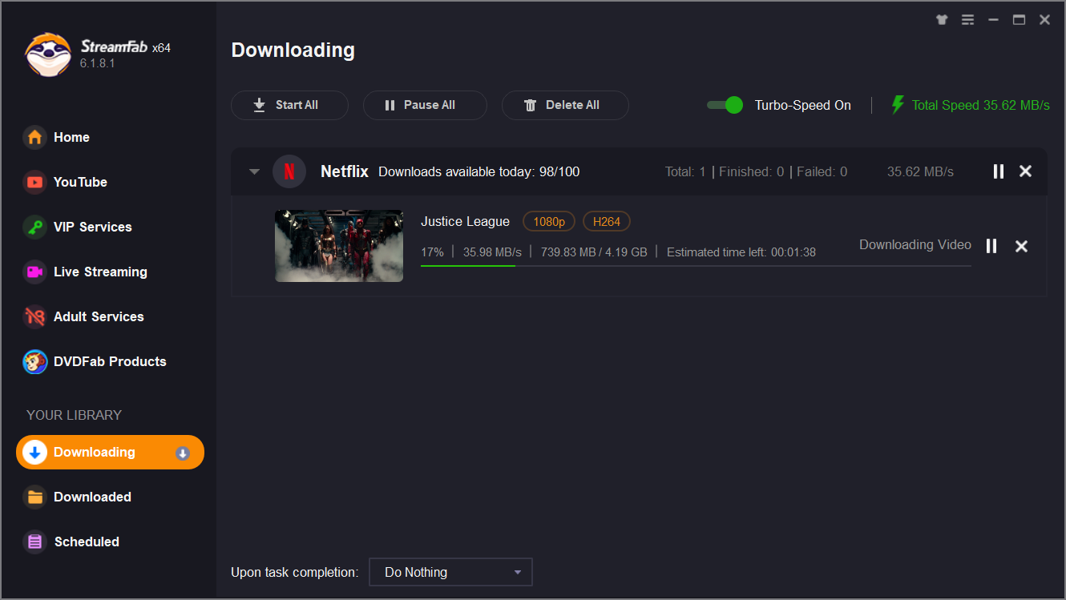Viewport: 1066px width, 600px height.
Task: Click the version number 6.1.8.1 text
Action: (x=97, y=63)
